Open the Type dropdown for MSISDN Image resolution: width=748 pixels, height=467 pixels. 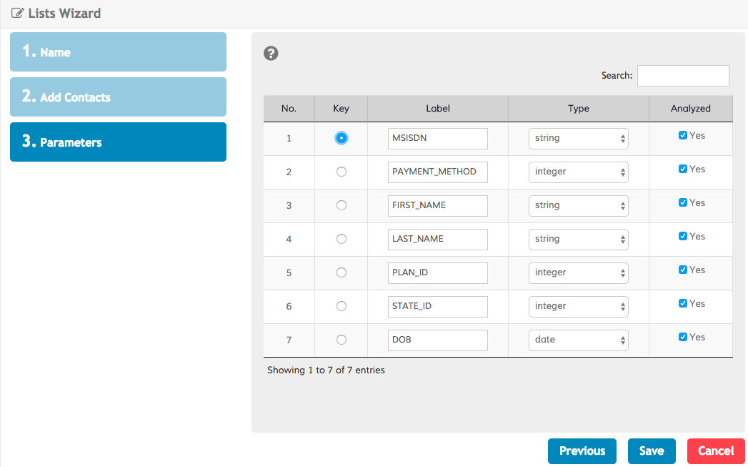click(579, 138)
